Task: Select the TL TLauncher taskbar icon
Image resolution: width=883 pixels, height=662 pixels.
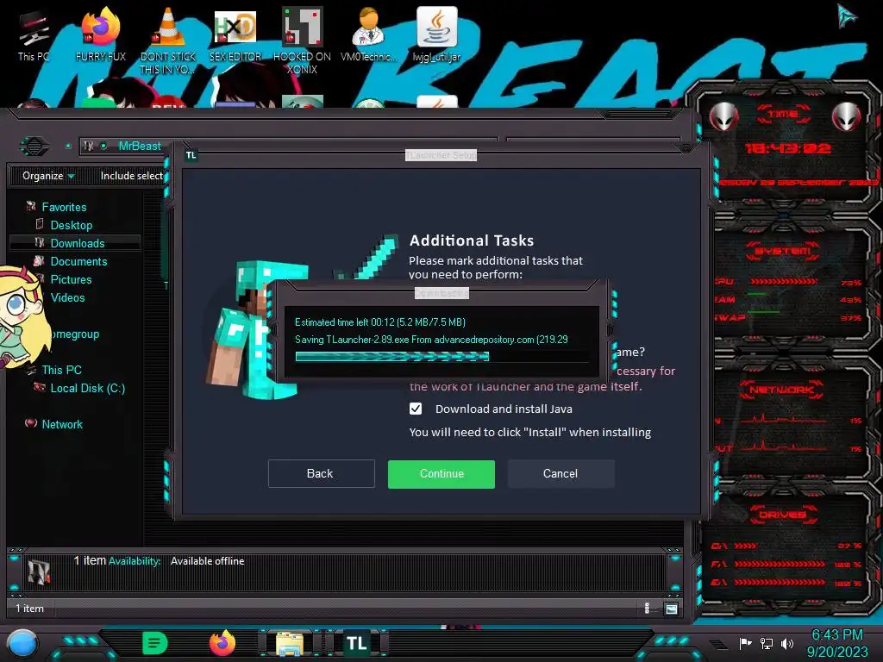Action: point(356,643)
